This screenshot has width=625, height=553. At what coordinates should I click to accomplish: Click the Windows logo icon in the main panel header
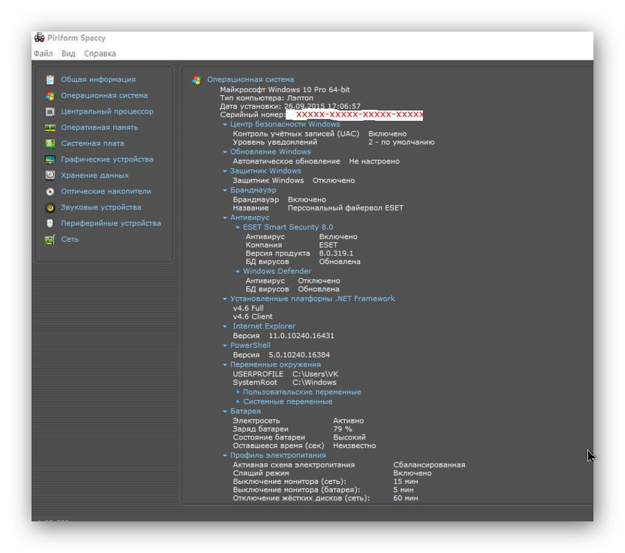tap(196, 80)
